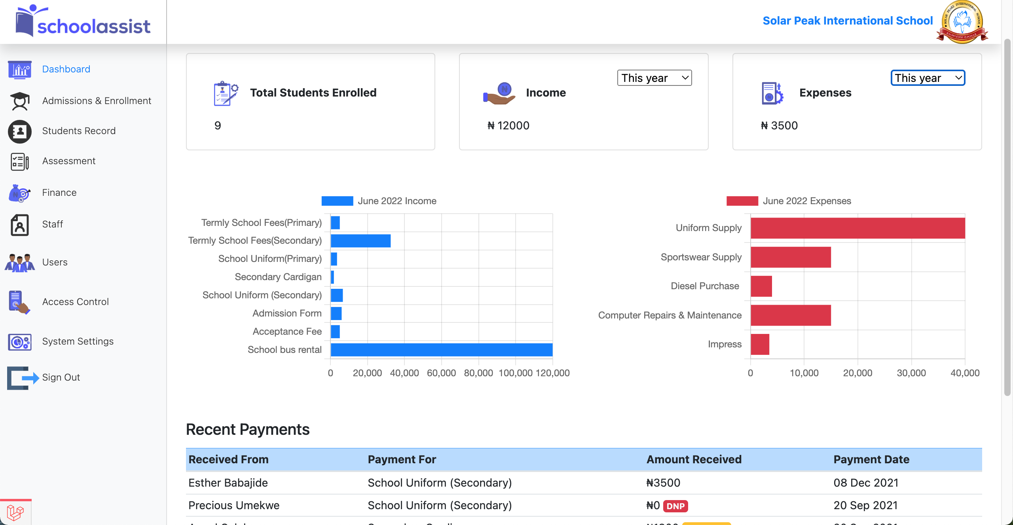Expand the Laravel debugbar in bottom-left corner
The height and width of the screenshot is (525, 1013).
(x=16, y=512)
